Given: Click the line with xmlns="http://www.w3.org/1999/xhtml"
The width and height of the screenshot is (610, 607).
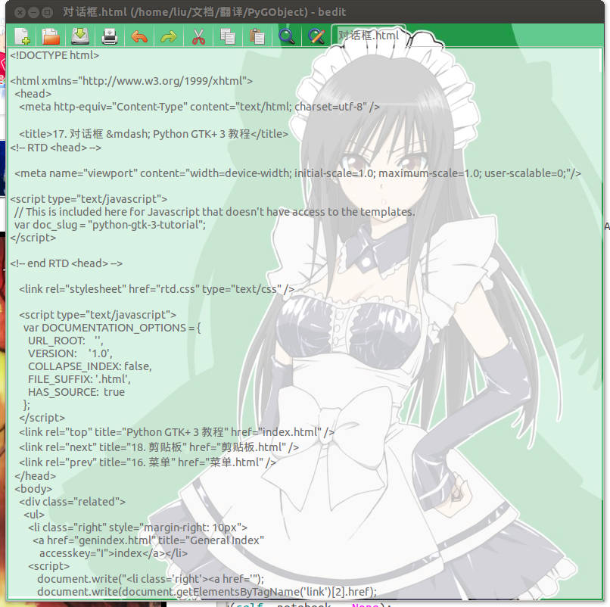Looking at the screenshot, I should (x=132, y=81).
